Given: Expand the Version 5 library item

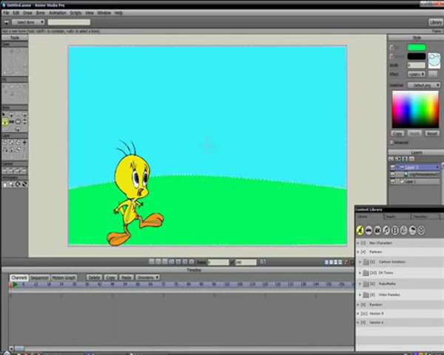Looking at the screenshot, I should pyautogui.click(x=358, y=314).
